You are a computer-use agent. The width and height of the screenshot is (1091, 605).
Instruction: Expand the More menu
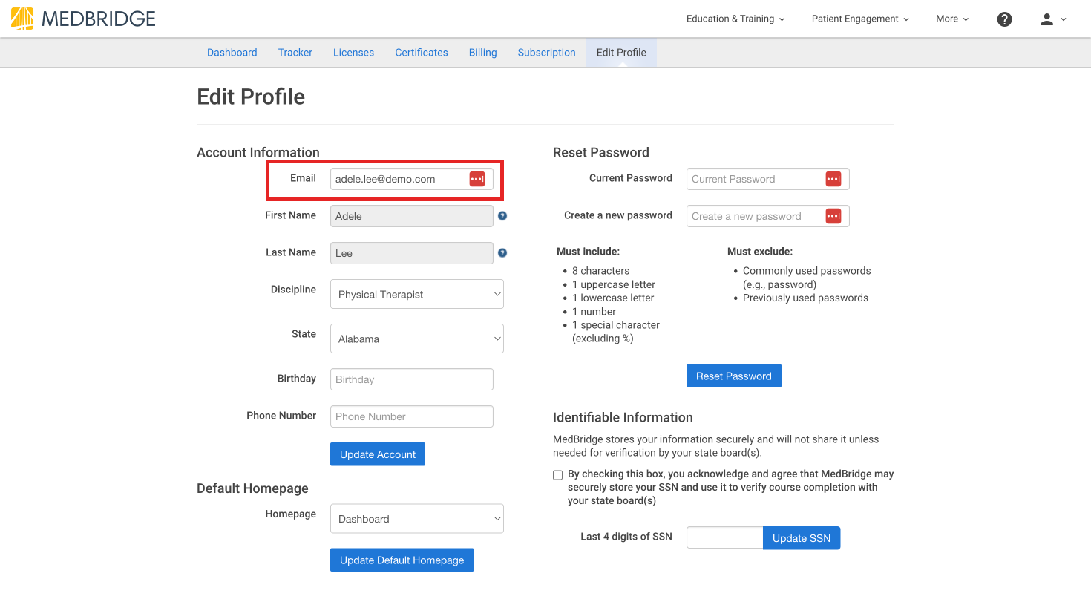pos(952,19)
